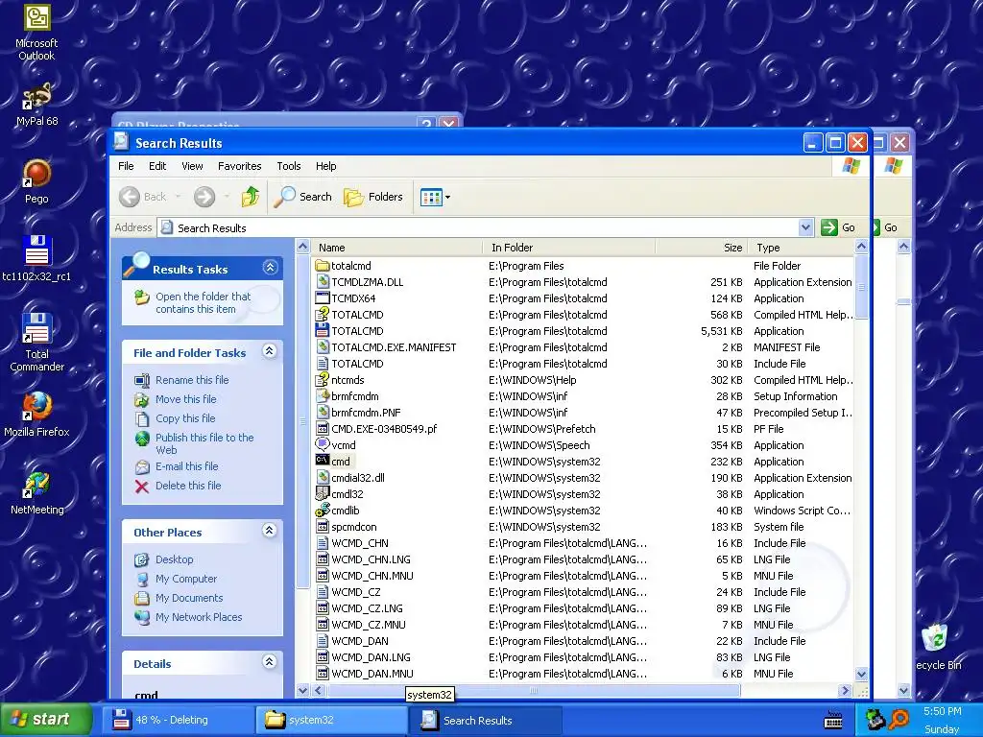Click the Back navigation button
The height and width of the screenshot is (737, 983).
click(144, 197)
